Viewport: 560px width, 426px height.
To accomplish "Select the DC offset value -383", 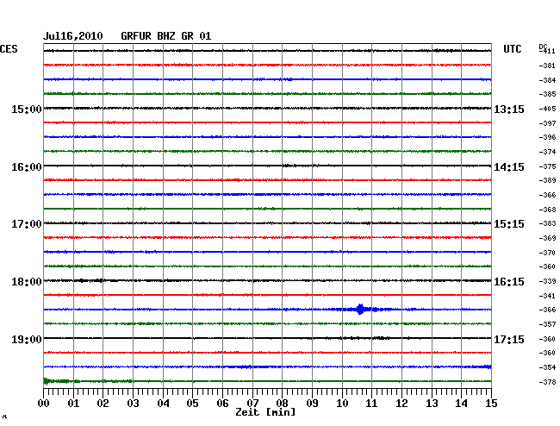I will (547, 223).
